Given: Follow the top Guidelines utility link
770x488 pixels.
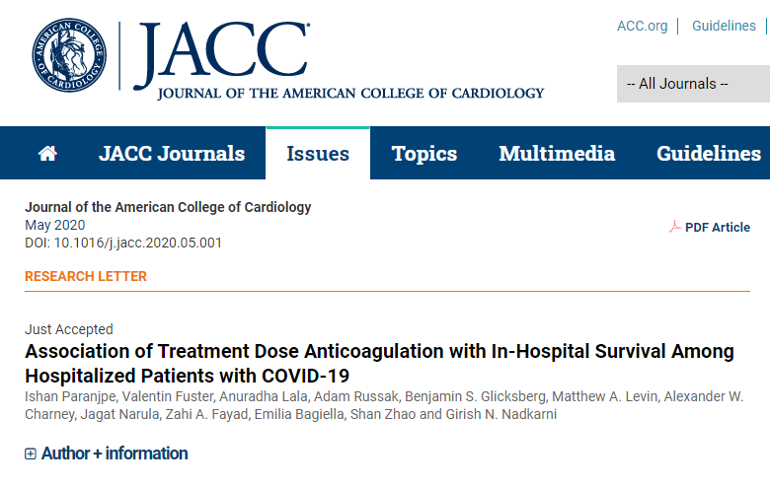Looking at the screenshot, I should click(724, 26).
